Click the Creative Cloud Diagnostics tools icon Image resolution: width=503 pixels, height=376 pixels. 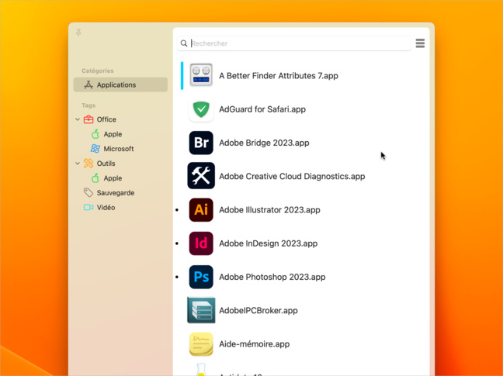coord(201,176)
